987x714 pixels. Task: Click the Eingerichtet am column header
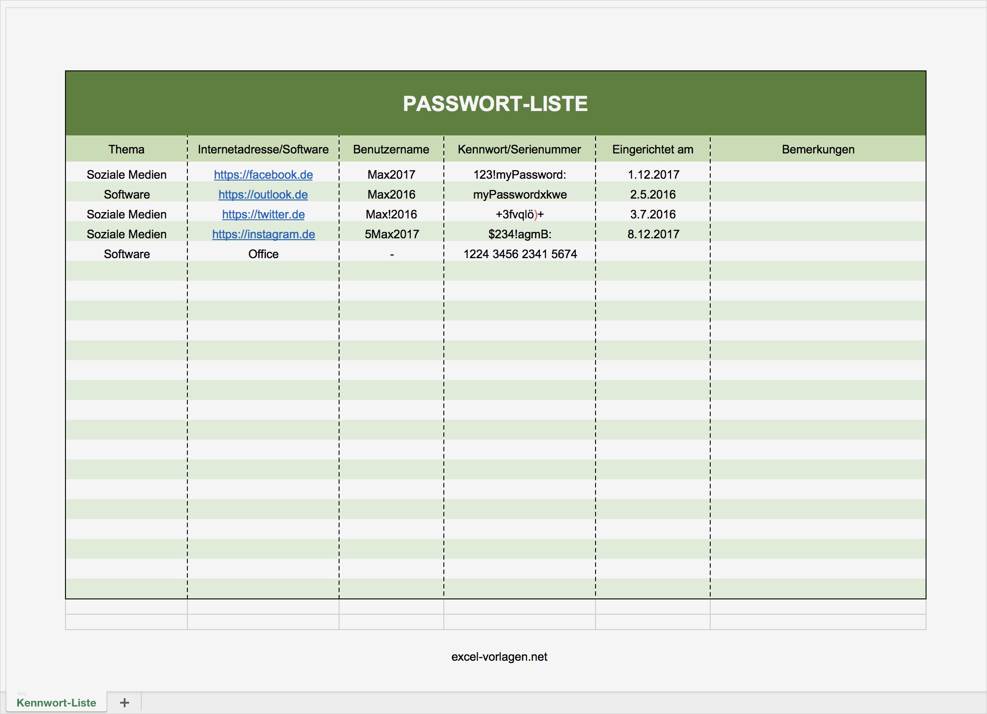click(652, 149)
